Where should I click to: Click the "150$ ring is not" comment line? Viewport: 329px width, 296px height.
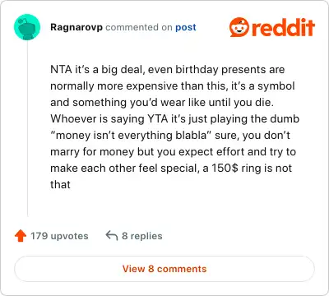pyautogui.click(x=171, y=169)
